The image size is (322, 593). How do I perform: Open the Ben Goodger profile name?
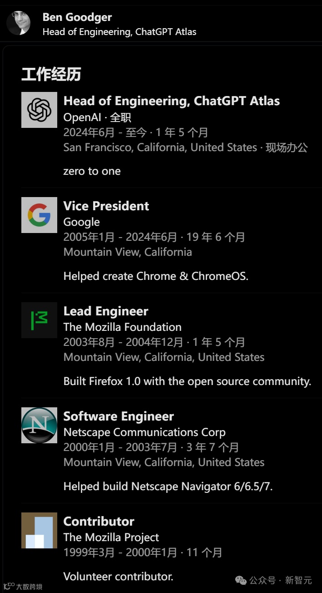click(77, 17)
